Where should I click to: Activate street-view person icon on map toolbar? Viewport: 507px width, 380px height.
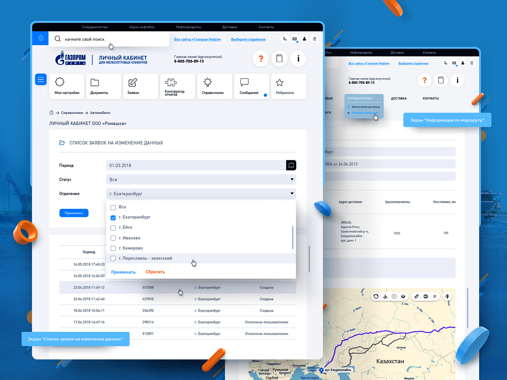click(385, 296)
